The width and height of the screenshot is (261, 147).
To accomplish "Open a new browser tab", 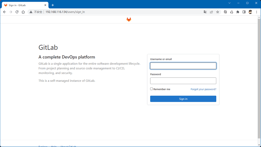I will click(53, 5).
